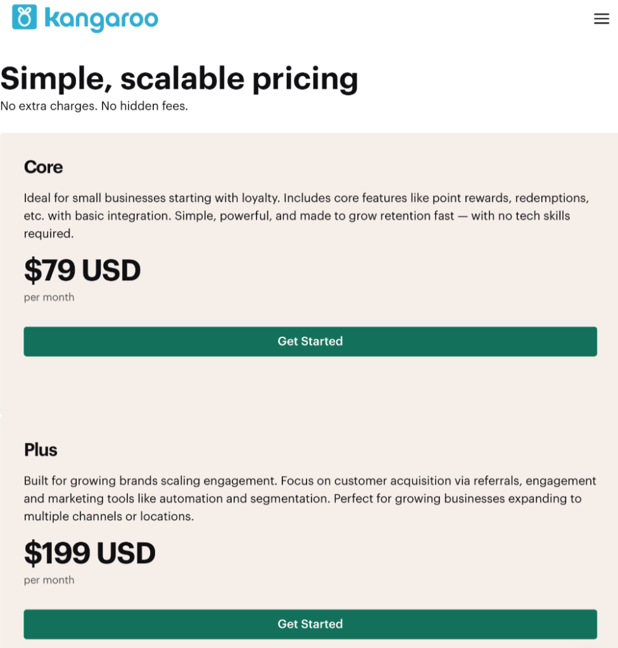Click 'per month' below the $79 price

pos(49,297)
